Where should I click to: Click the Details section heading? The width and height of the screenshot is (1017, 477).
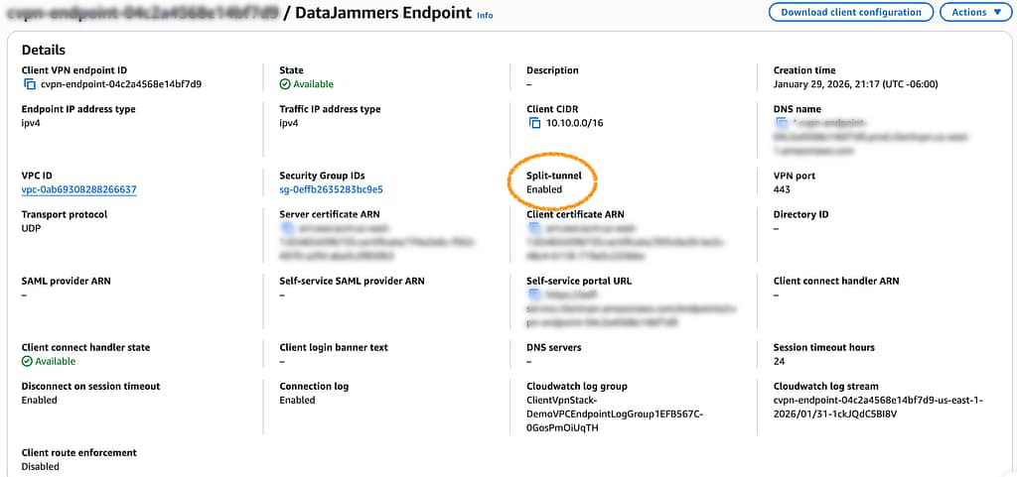pos(44,50)
